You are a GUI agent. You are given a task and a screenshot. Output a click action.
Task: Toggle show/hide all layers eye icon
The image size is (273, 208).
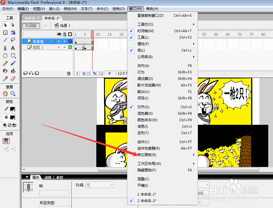tap(59, 34)
